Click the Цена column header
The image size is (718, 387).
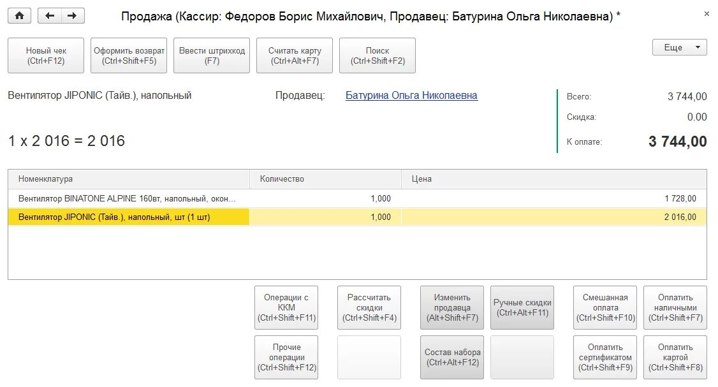point(554,179)
